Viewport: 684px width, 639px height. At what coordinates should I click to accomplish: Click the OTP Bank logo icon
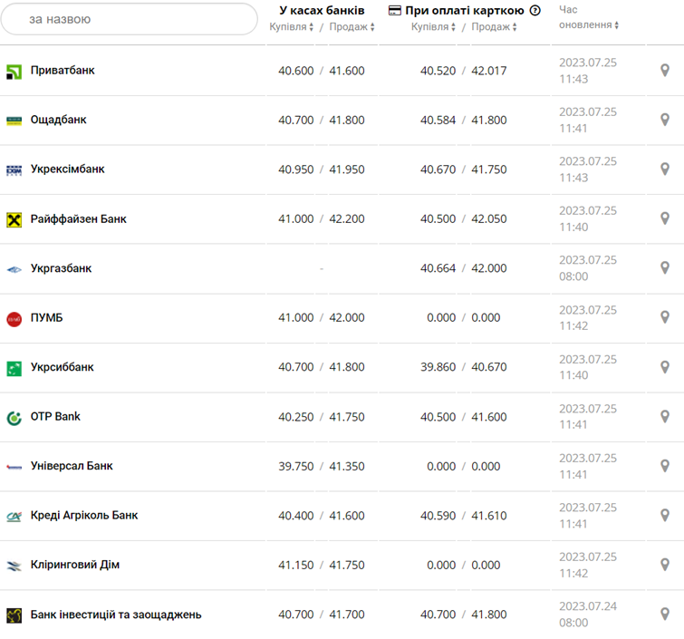[x=14, y=418]
